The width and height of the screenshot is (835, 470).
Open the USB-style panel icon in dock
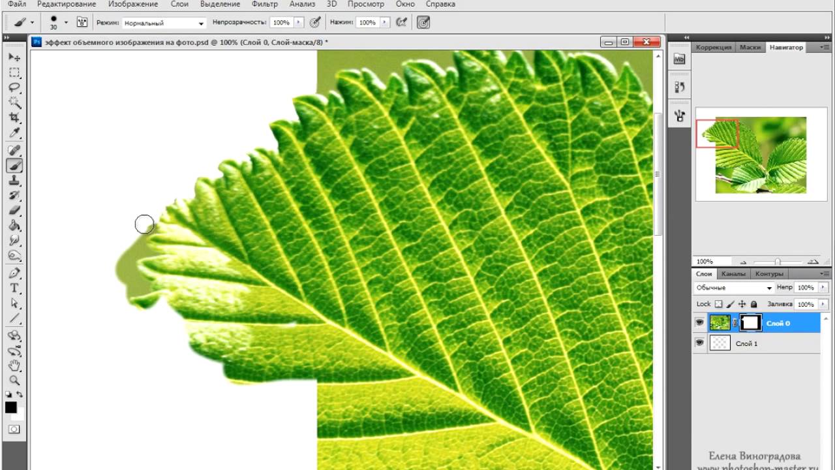pyautogui.click(x=679, y=116)
